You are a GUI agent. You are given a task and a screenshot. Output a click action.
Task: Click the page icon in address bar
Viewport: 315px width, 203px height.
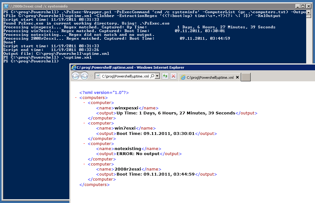[x=98, y=76]
